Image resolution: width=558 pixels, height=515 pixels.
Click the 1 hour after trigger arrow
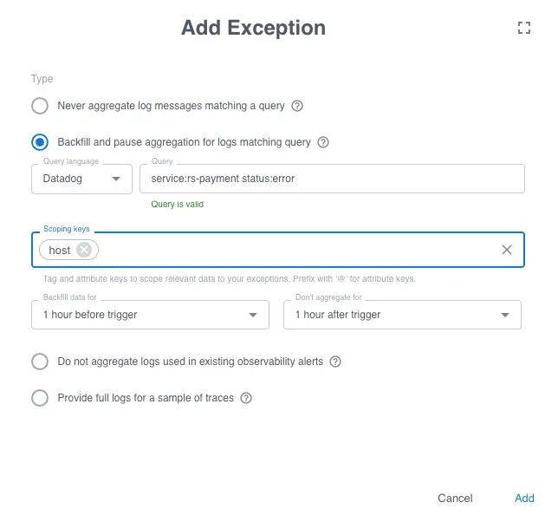coord(504,315)
